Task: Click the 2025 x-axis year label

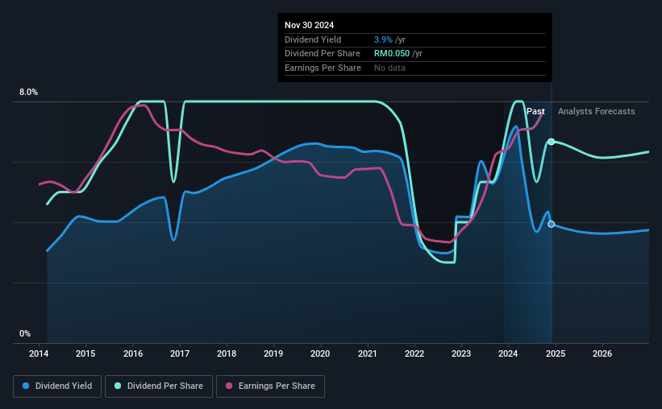Action: [x=556, y=353]
